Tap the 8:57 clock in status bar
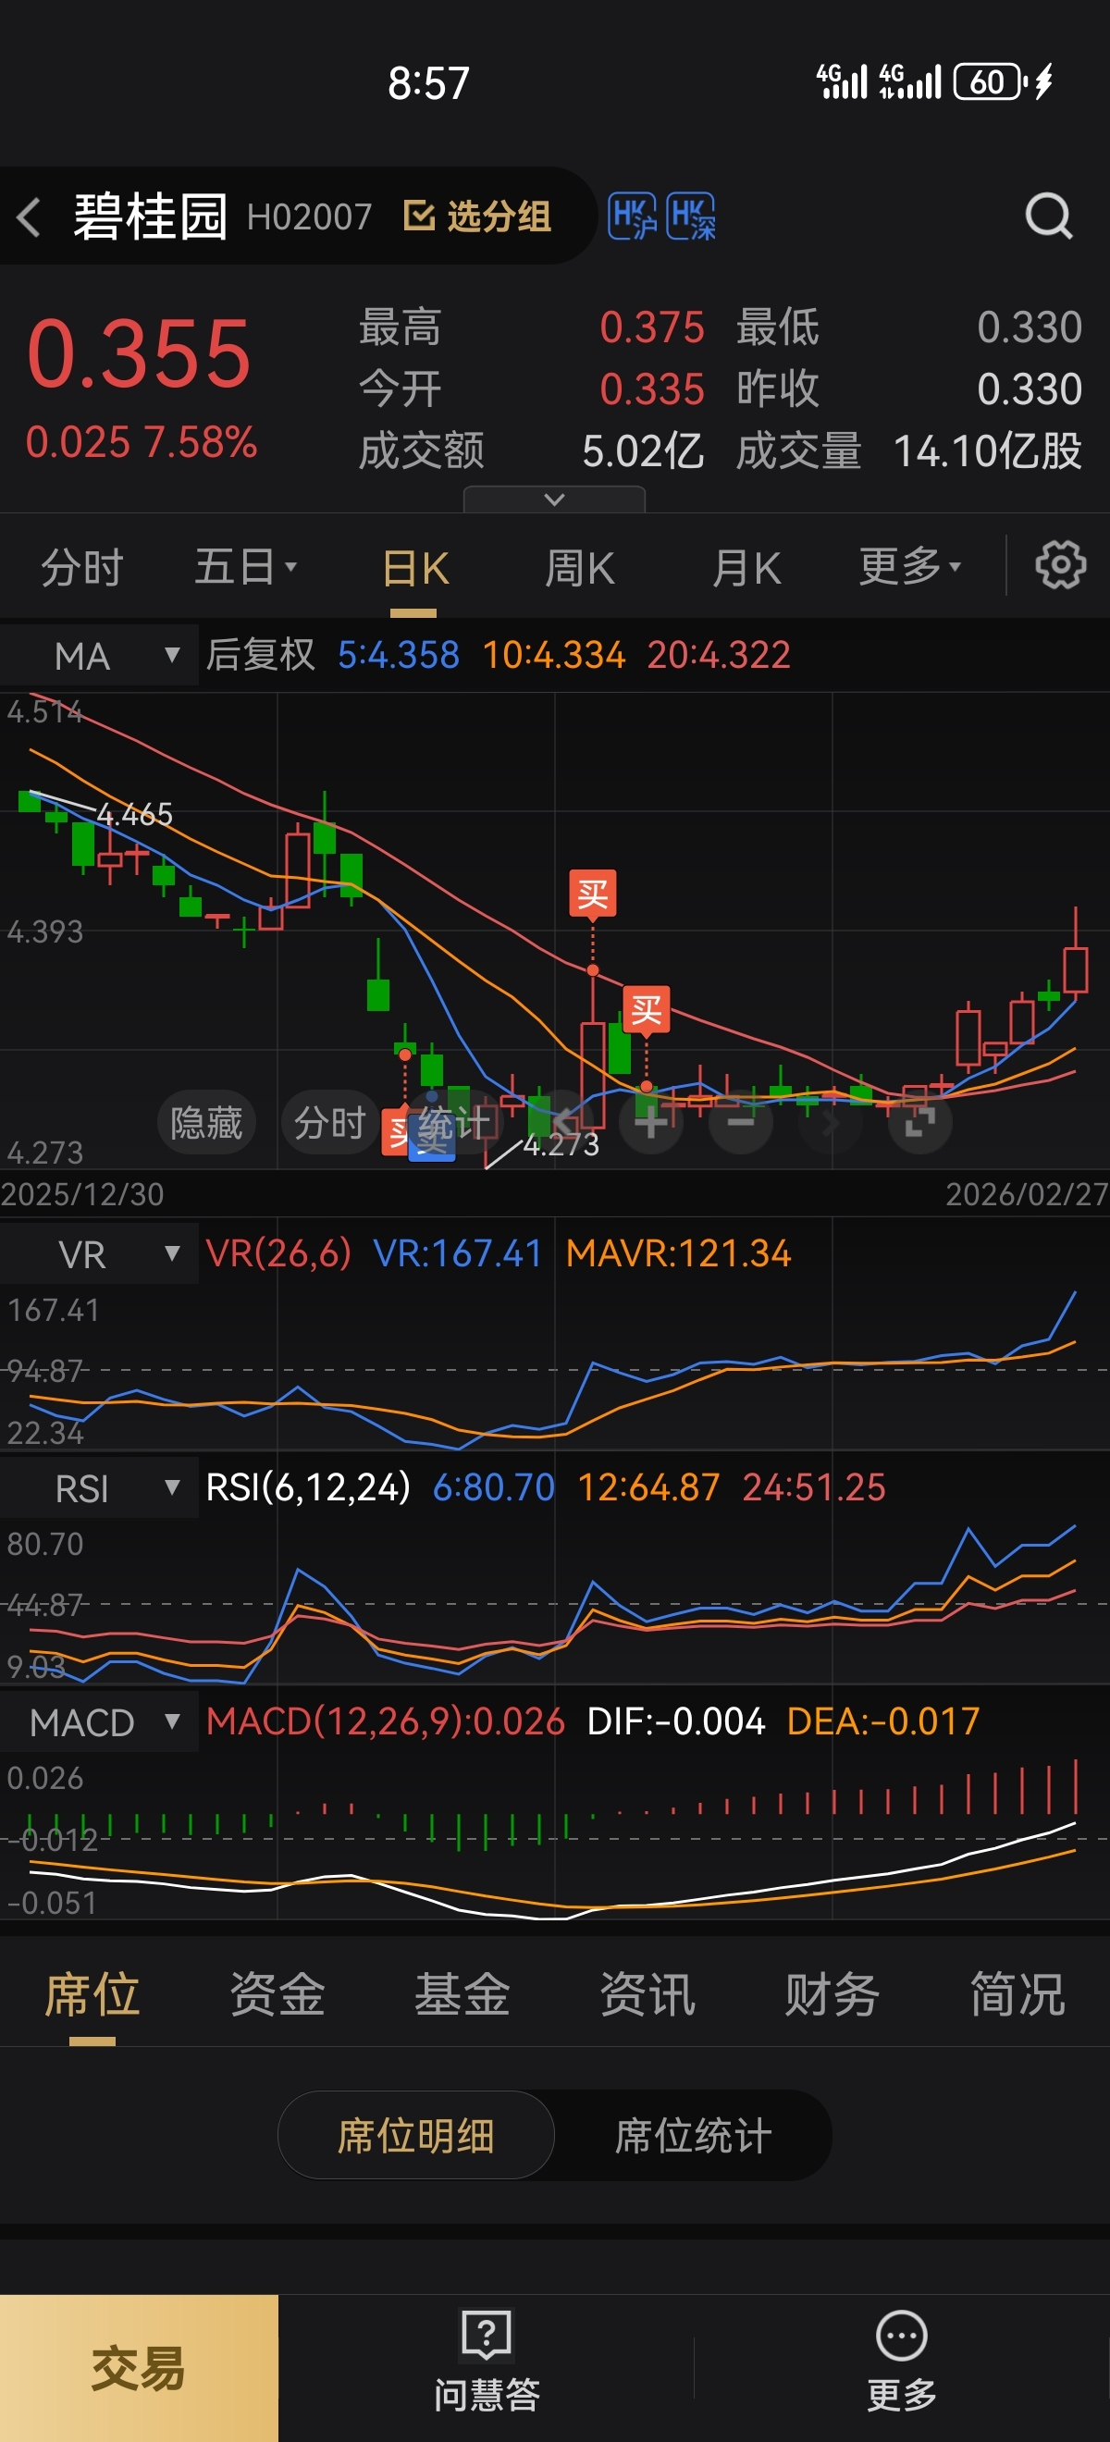This screenshot has height=2442, width=1110. click(x=428, y=83)
